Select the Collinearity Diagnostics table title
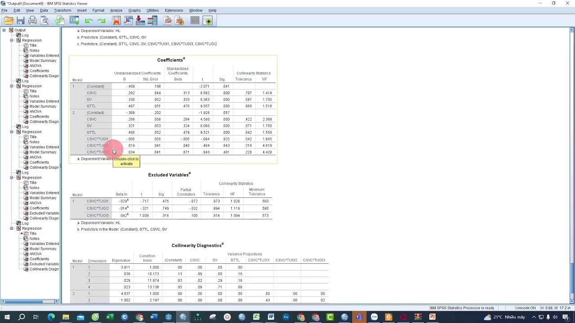575x323 pixels. pos(197,245)
